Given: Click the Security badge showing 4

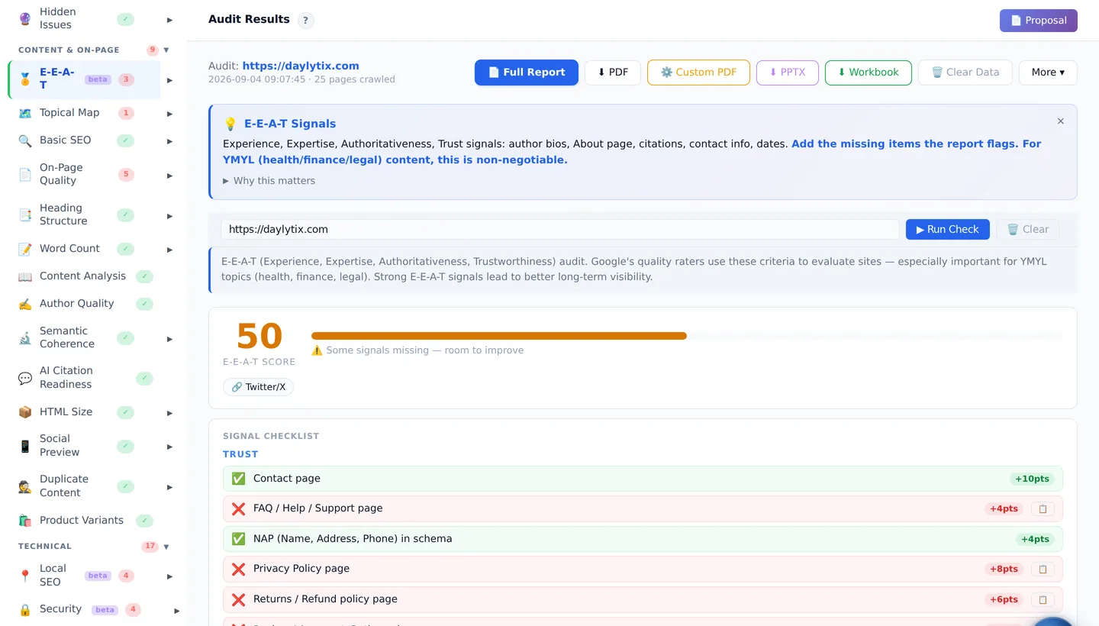Looking at the screenshot, I should [134, 610].
